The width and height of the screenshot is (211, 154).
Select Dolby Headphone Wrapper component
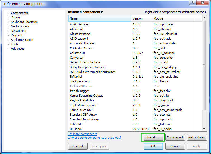(135, 67)
